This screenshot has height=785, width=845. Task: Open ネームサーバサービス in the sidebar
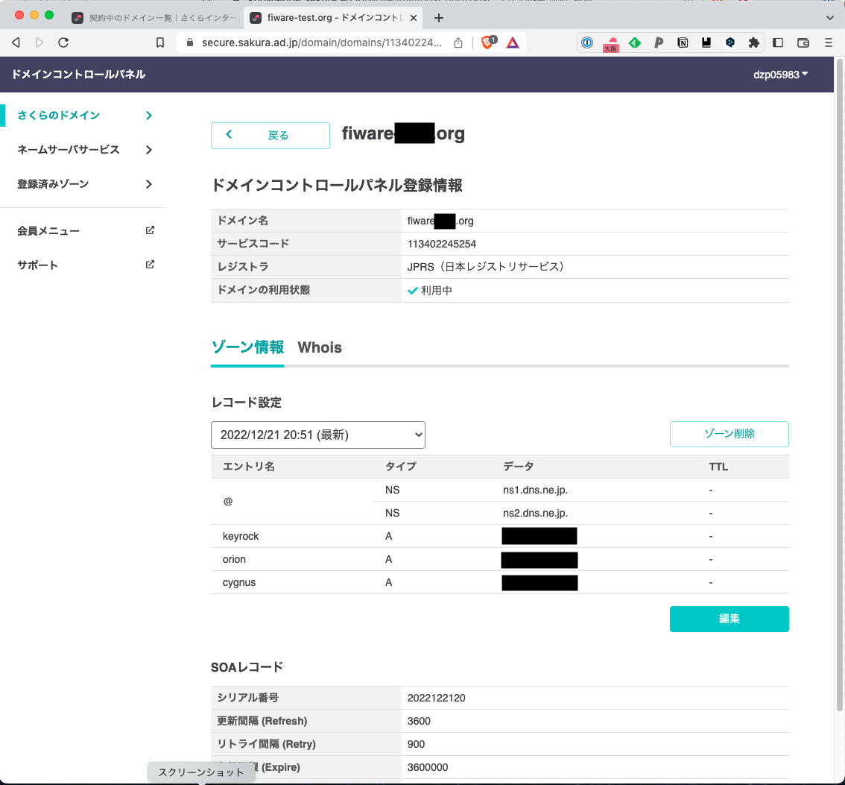[68, 149]
